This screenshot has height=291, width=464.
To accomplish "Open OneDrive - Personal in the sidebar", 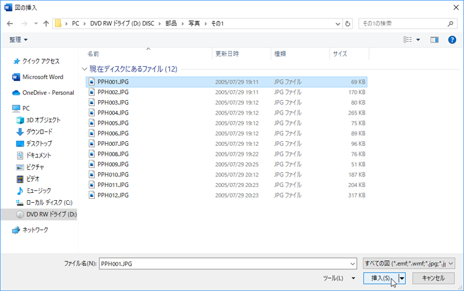I will (48, 93).
